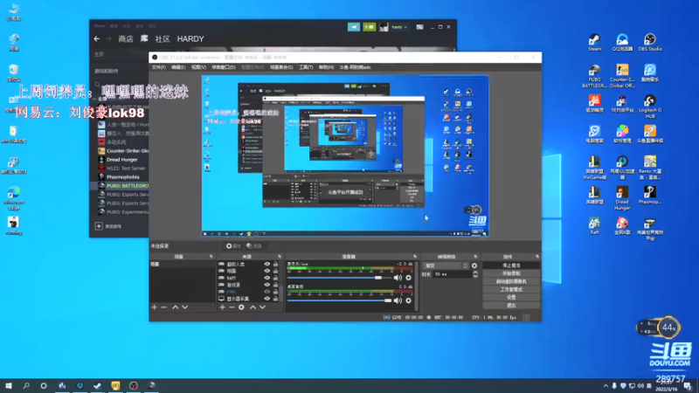Move selected source up in OBS
The height and width of the screenshot is (393, 699).
coord(253,307)
